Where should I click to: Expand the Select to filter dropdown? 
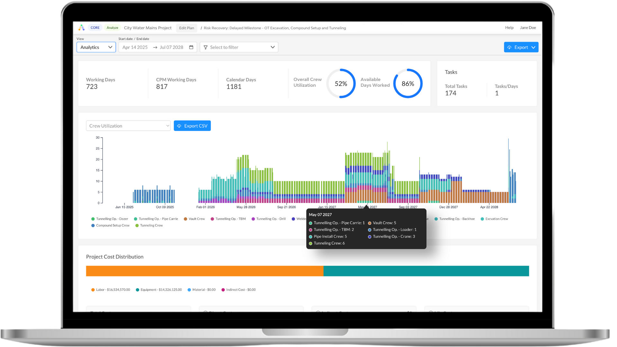click(239, 47)
